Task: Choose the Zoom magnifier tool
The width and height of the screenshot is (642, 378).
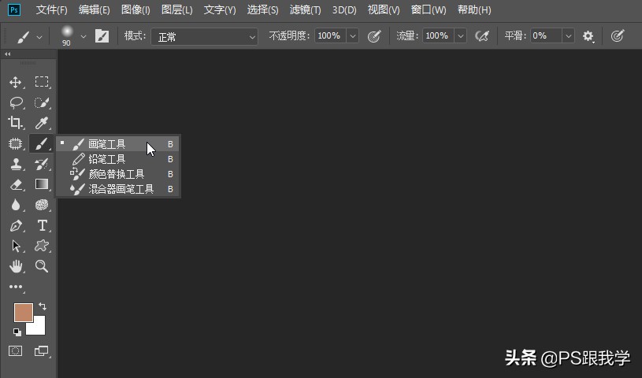Action: click(41, 266)
